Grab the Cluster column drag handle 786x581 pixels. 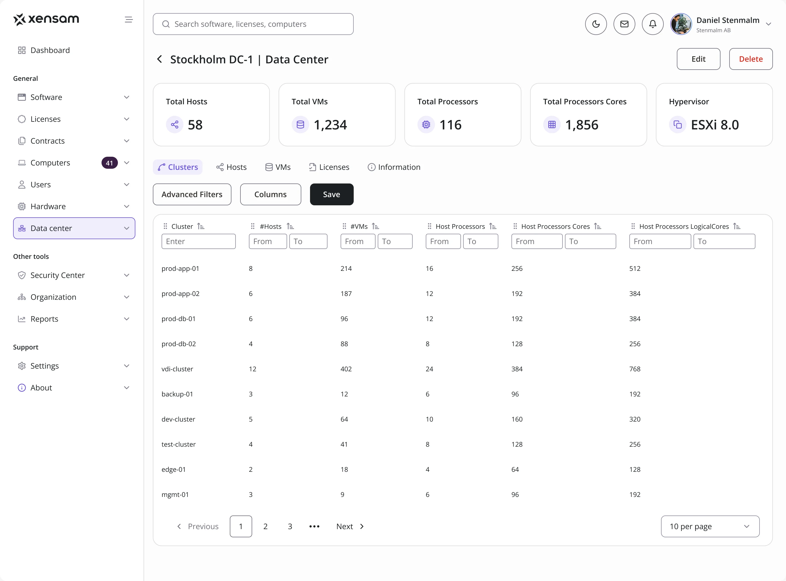[x=165, y=226]
